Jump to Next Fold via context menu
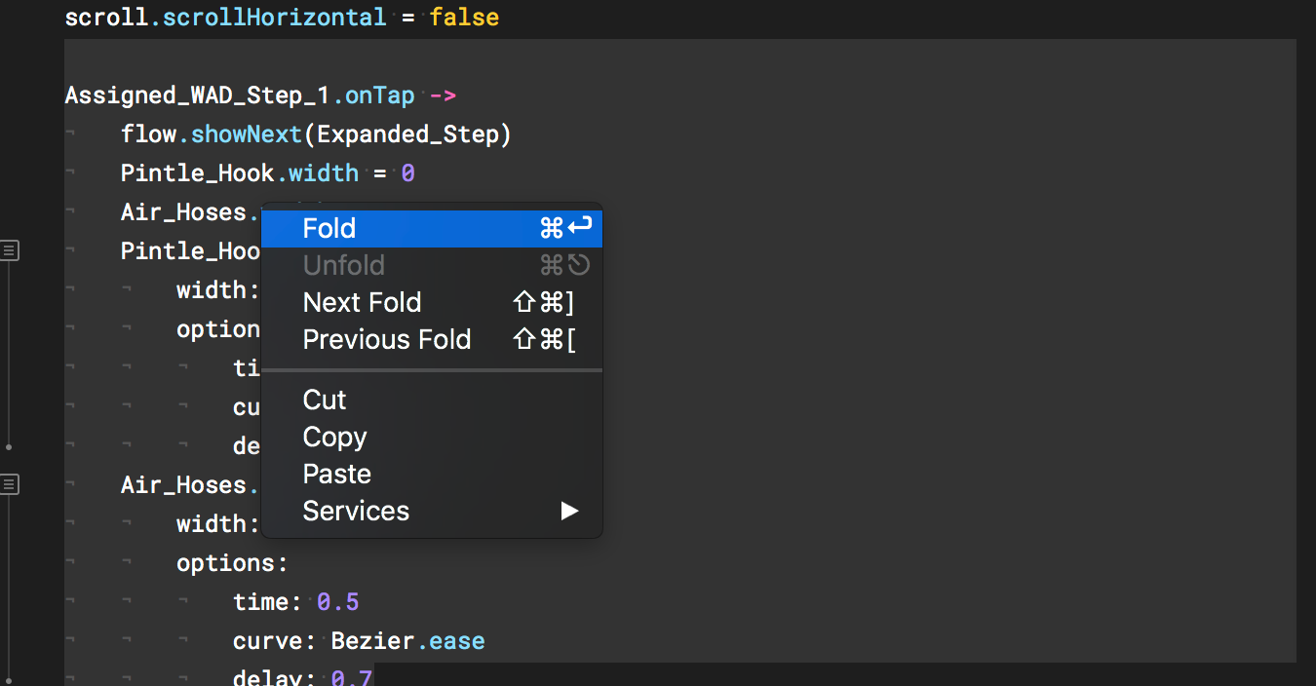Viewport: 1316px width, 686px height. point(362,303)
